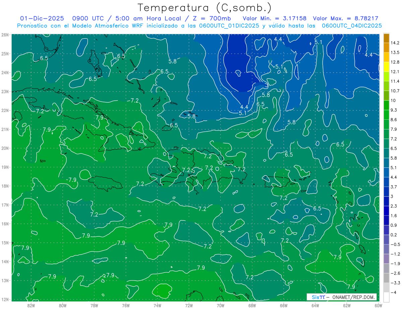Click the '17N' latitude axis label
The width and height of the screenshot is (402, 310).
tap(5, 205)
